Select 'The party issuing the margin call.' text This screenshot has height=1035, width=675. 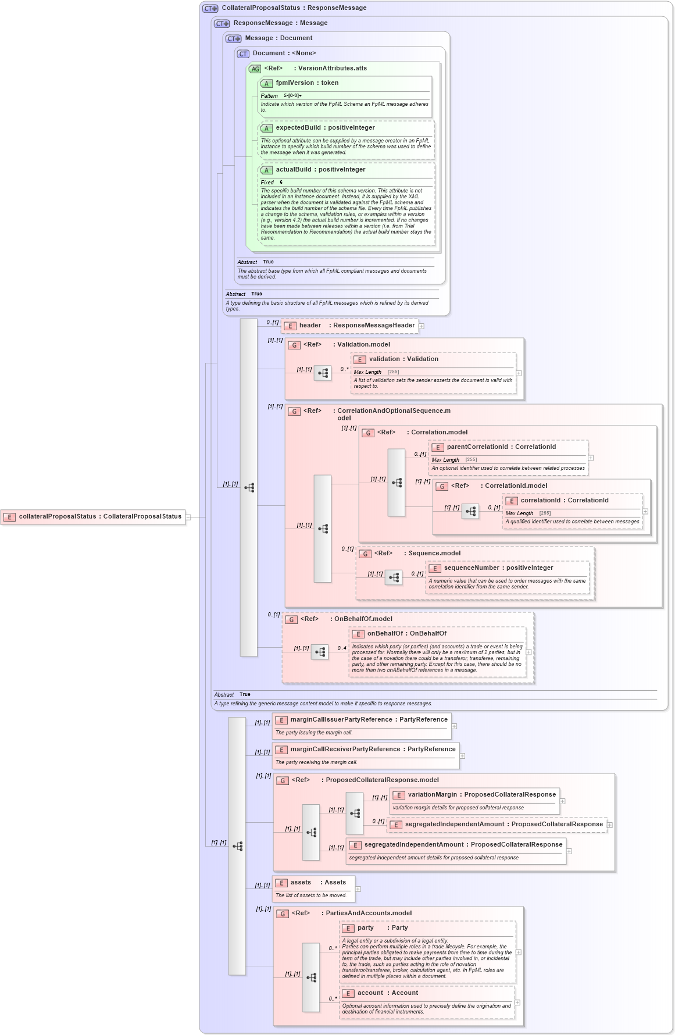point(314,733)
